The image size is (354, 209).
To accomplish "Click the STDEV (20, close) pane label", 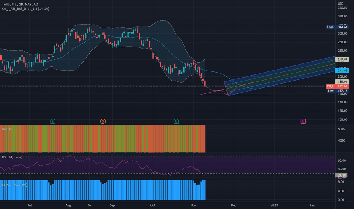I will (15, 185).
